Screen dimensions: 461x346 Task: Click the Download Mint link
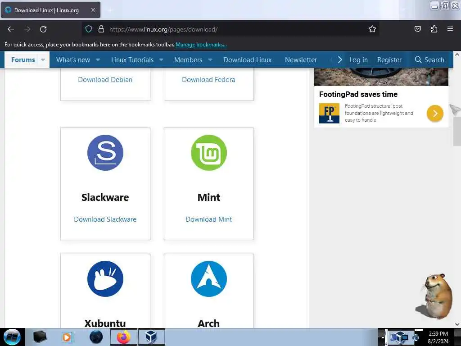[209, 219]
